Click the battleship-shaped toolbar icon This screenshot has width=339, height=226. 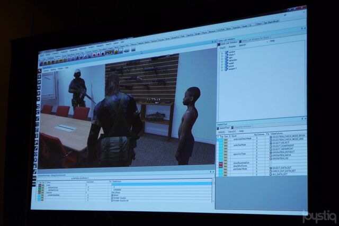tap(127, 51)
